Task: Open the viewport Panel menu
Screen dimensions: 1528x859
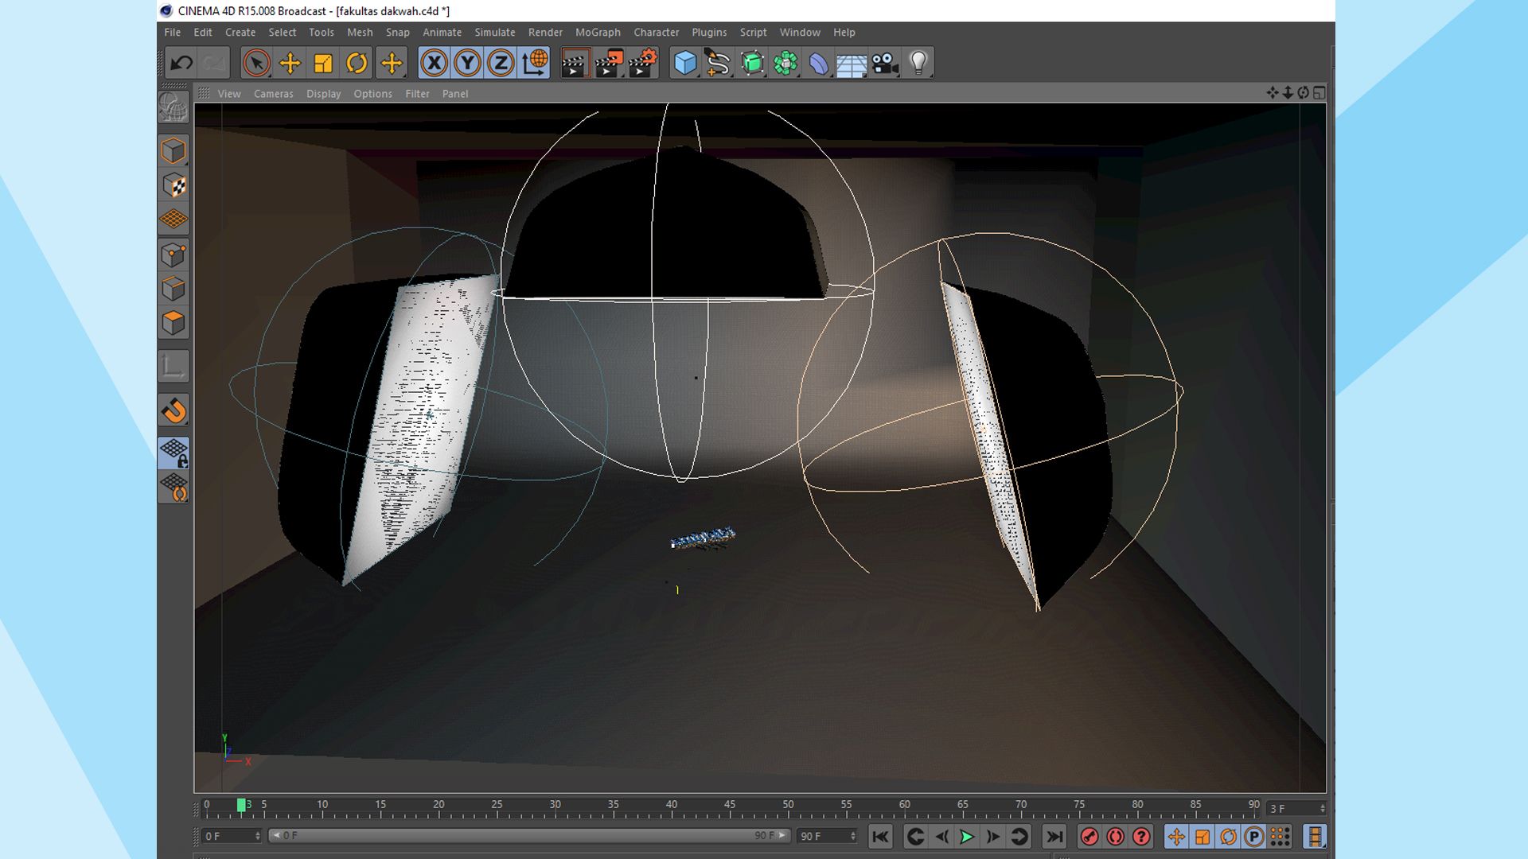Action: [x=455, y=94]
